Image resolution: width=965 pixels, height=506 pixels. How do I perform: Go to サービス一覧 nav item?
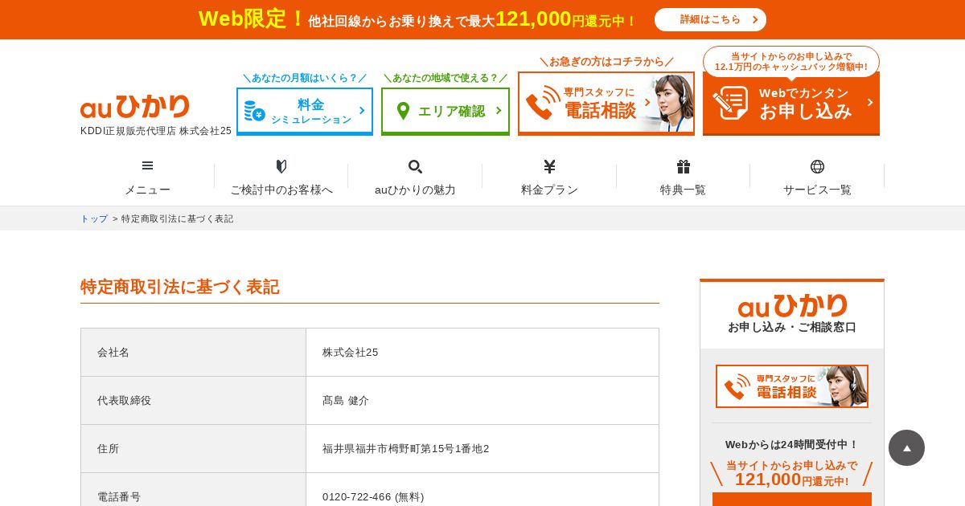817,190
